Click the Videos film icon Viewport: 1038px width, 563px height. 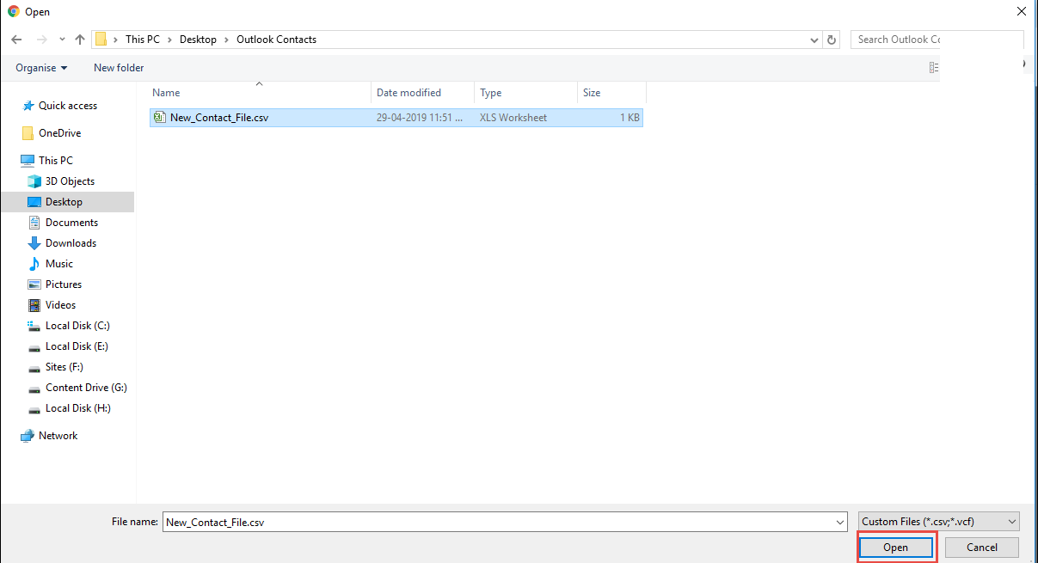click(x=34, y=305)
